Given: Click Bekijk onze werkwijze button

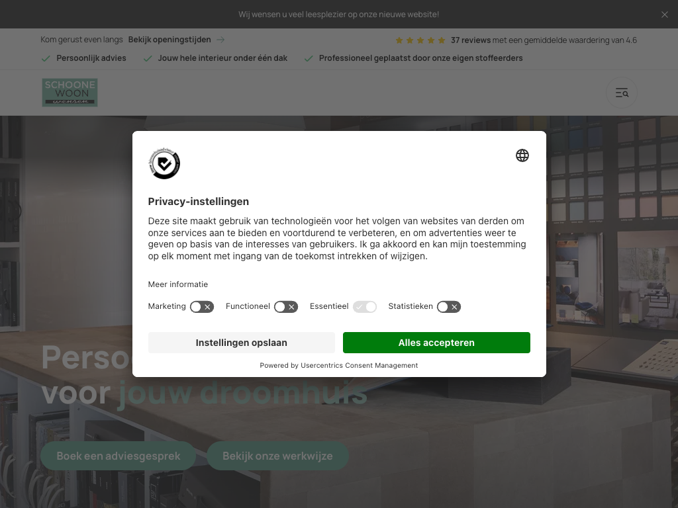Looking at the screenshot, I should click(277, 456).
